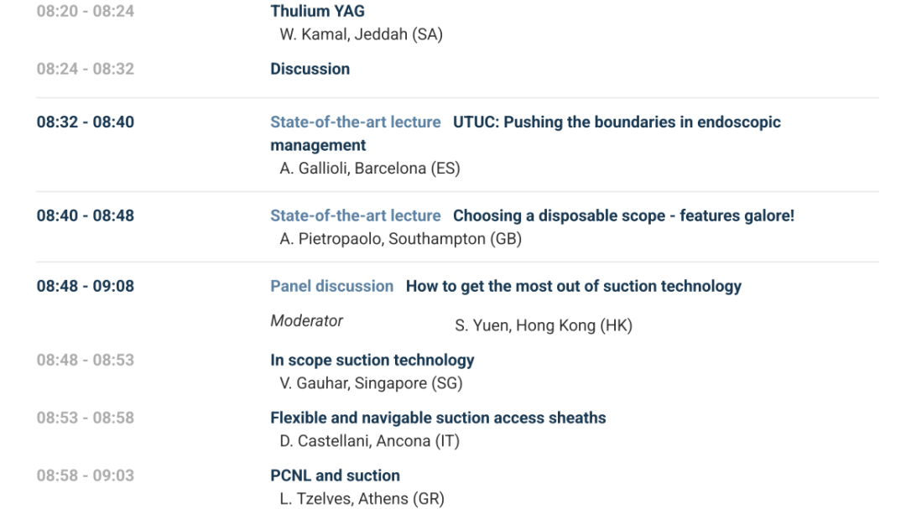This screenshot has width=906, height=509.
Task: Click the Moderator label
Action: pos(306,320)
